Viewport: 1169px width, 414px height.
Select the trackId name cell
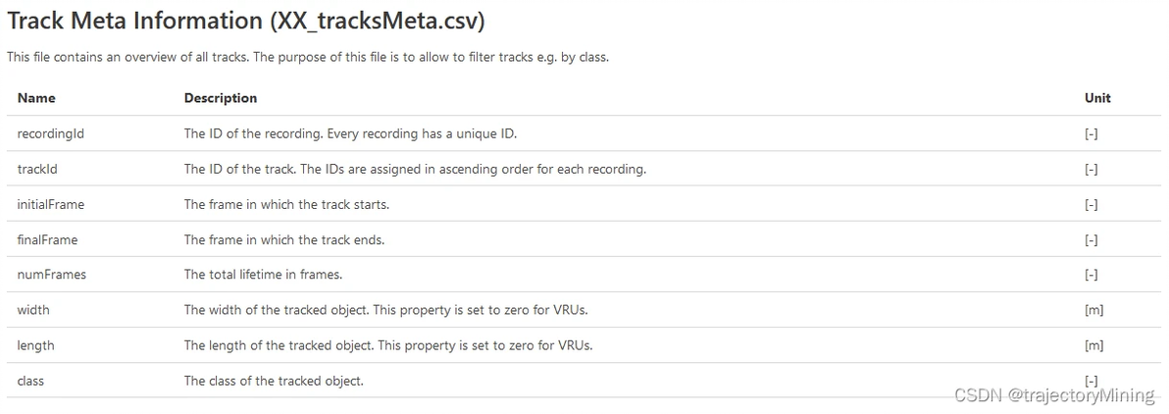(37, 169)
